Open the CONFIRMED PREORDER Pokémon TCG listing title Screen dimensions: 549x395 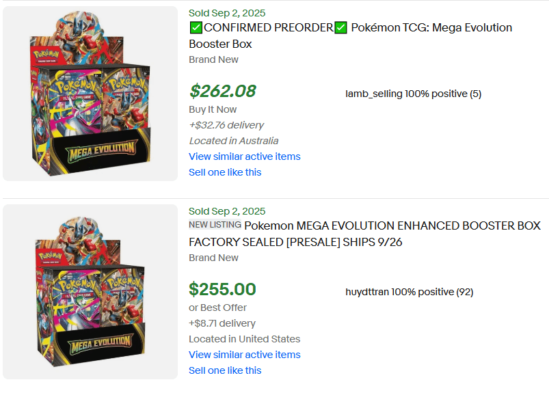[x=350, y=36]
